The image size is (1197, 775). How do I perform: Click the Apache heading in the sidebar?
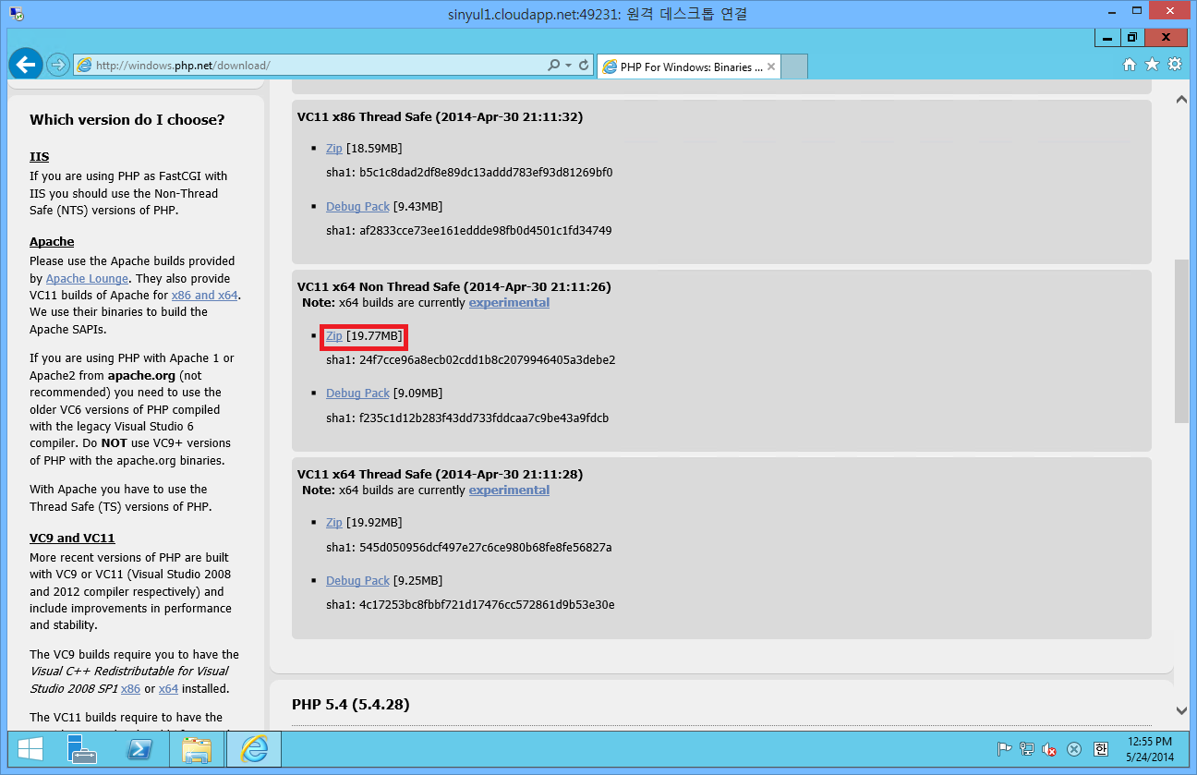[52, 242]
